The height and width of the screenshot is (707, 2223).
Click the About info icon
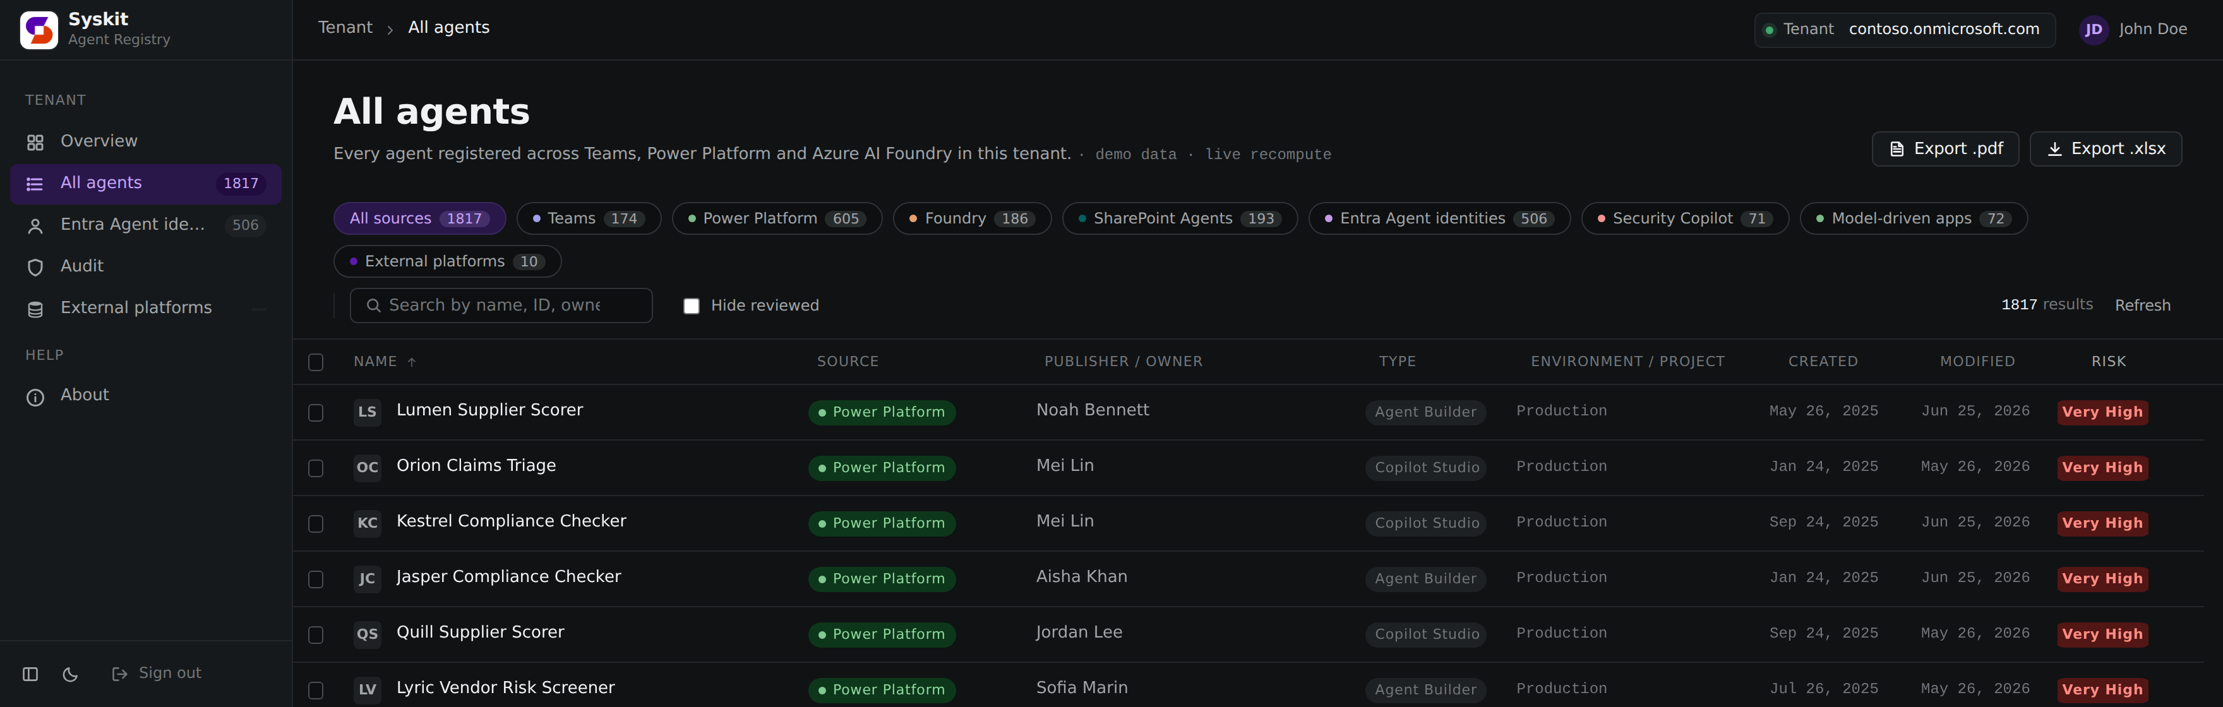(x=35, y=396)
